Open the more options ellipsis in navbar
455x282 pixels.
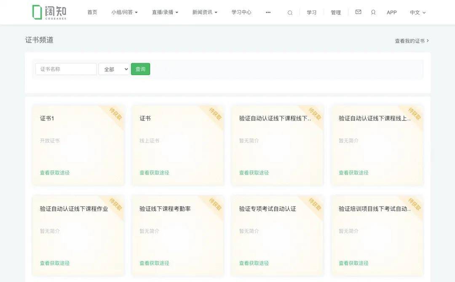click(268, 13)
